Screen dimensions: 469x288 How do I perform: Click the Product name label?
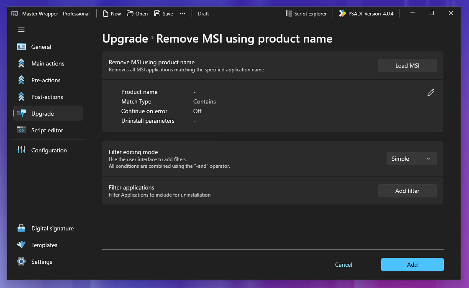(x=139, y=92)
